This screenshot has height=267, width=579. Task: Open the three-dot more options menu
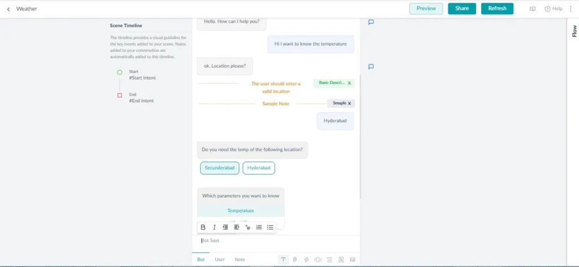click(x=571, y=9)
